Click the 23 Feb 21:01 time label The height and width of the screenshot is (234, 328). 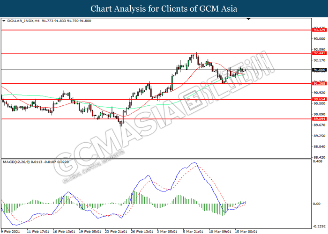point(116,232)
